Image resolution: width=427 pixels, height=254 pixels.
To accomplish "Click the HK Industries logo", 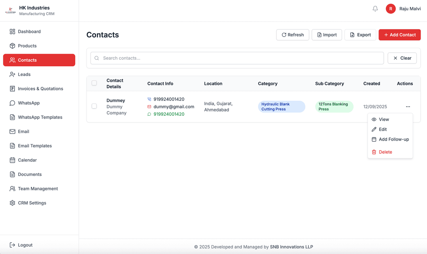I will [10, 11].
